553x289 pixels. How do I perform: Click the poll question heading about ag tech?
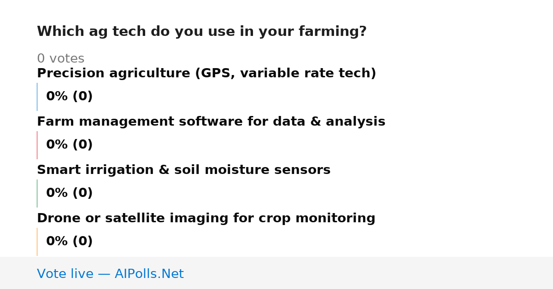(x=202, y=32)
